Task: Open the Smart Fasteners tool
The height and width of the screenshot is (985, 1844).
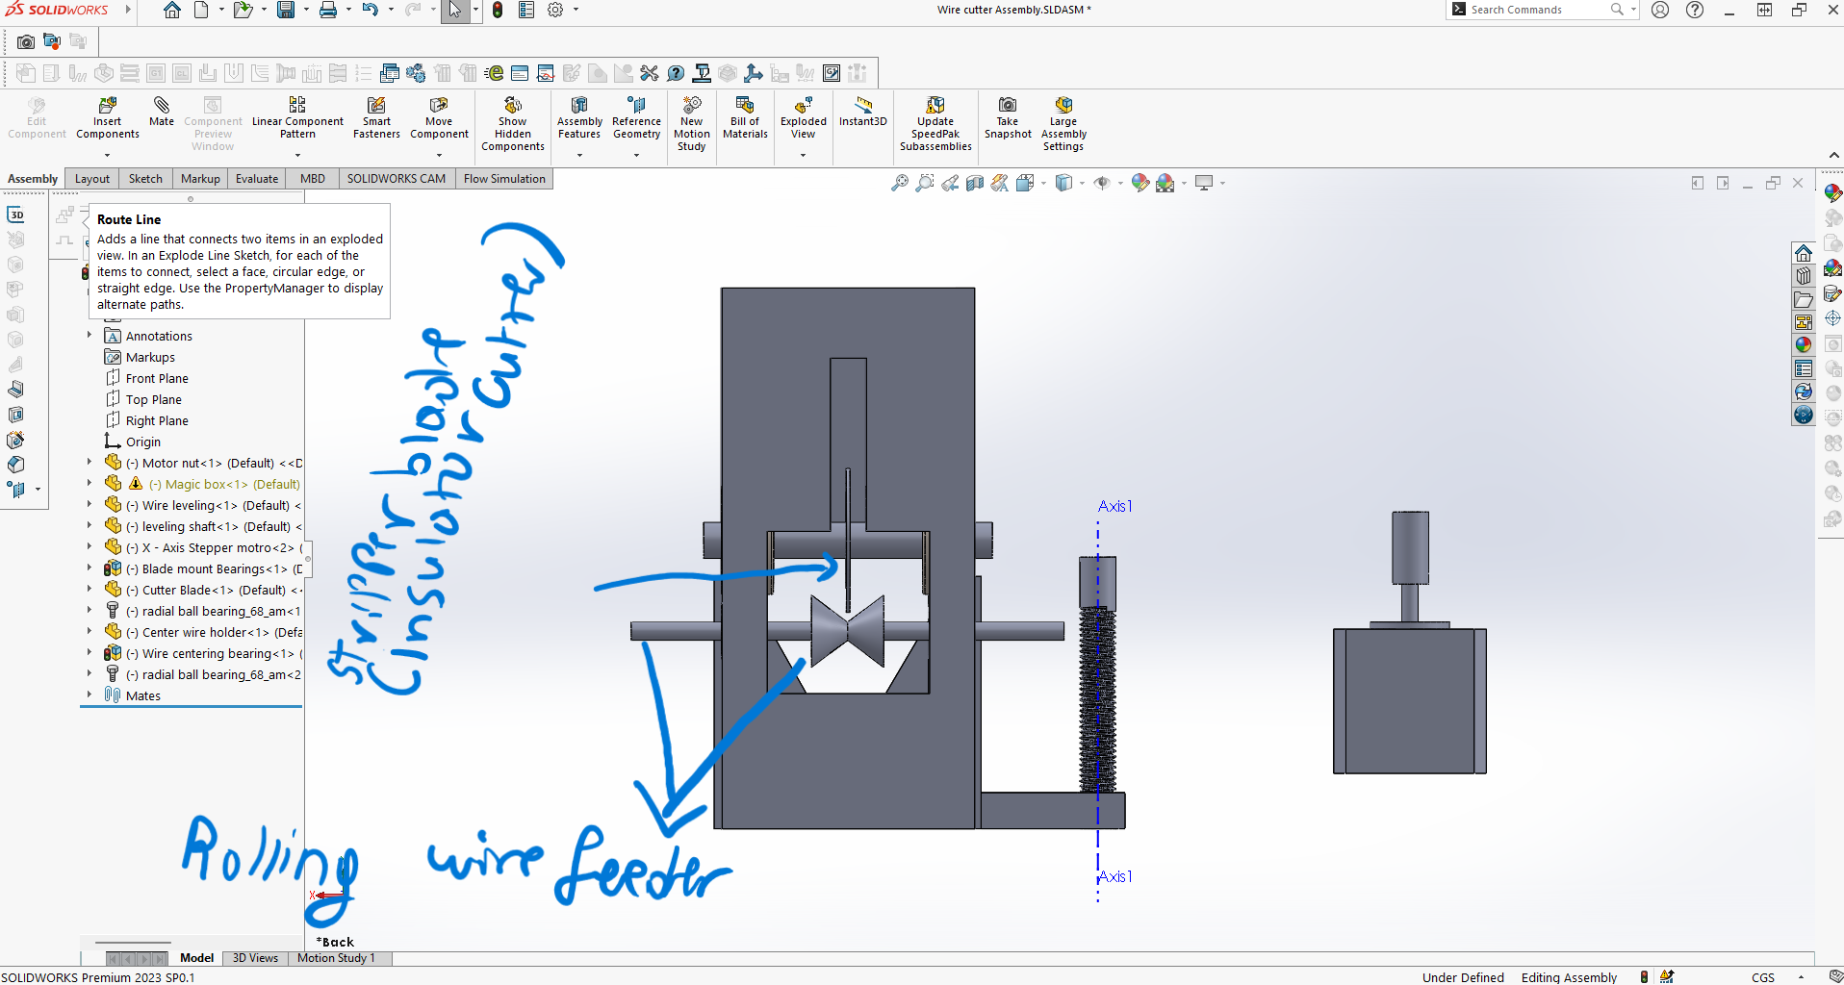Action: [376, 118]
